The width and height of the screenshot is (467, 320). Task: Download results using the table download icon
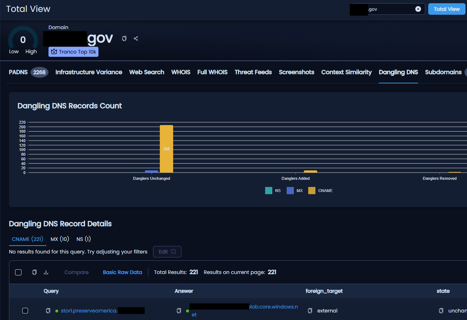[46, 272]
